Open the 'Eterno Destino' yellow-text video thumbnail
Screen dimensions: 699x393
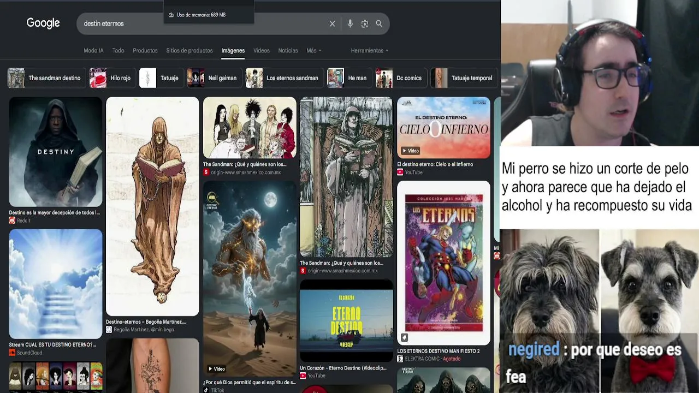(346, 321)
